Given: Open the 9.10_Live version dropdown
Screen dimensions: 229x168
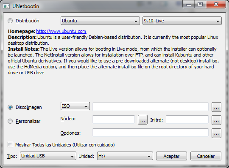Looking at the screenshot, I should [x=182, y=21].
